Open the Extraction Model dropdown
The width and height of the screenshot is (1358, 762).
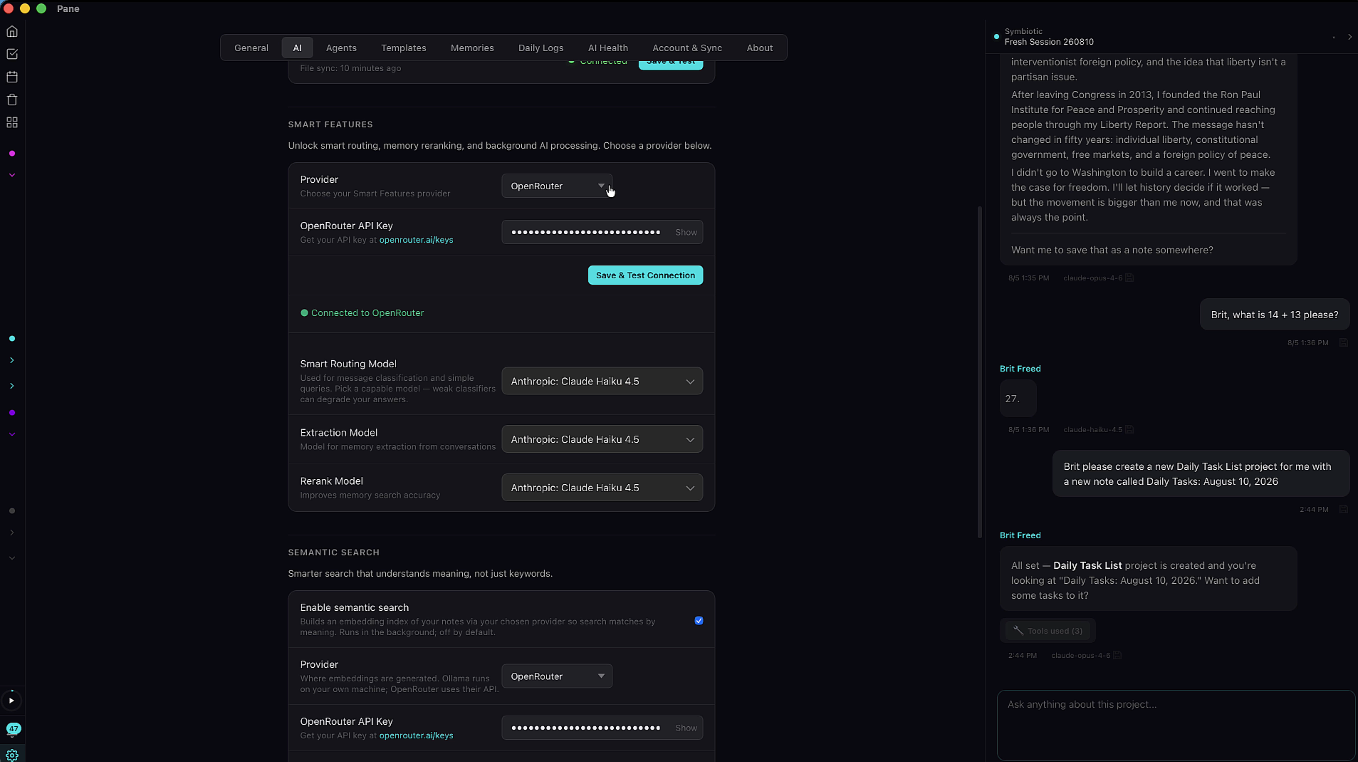602,439
